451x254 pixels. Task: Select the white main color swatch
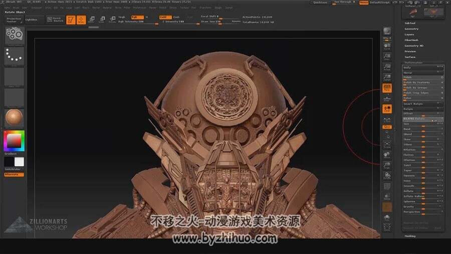19,162
